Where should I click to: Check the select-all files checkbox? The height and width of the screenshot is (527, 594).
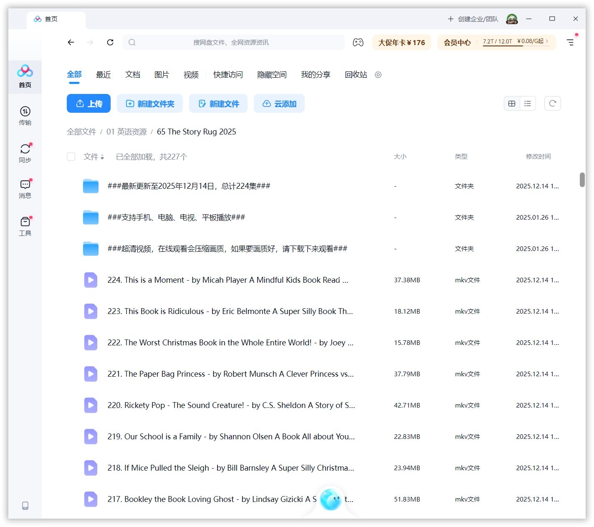71,157
